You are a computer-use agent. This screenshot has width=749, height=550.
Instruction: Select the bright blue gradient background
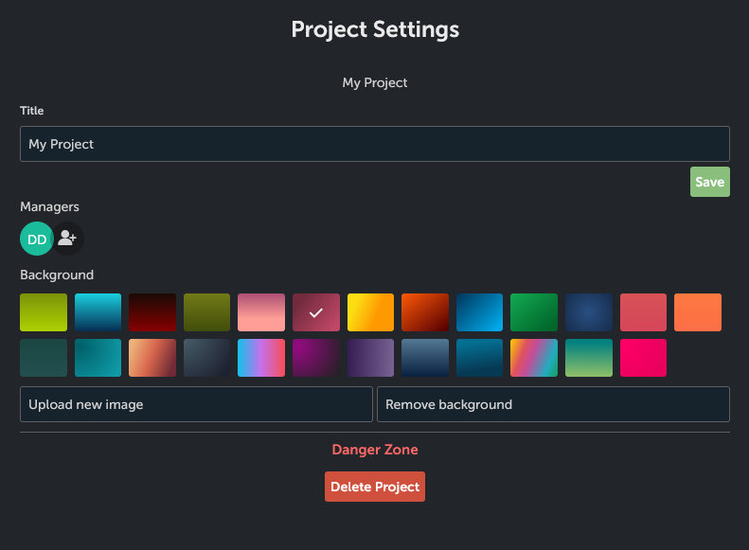[479, 312]
